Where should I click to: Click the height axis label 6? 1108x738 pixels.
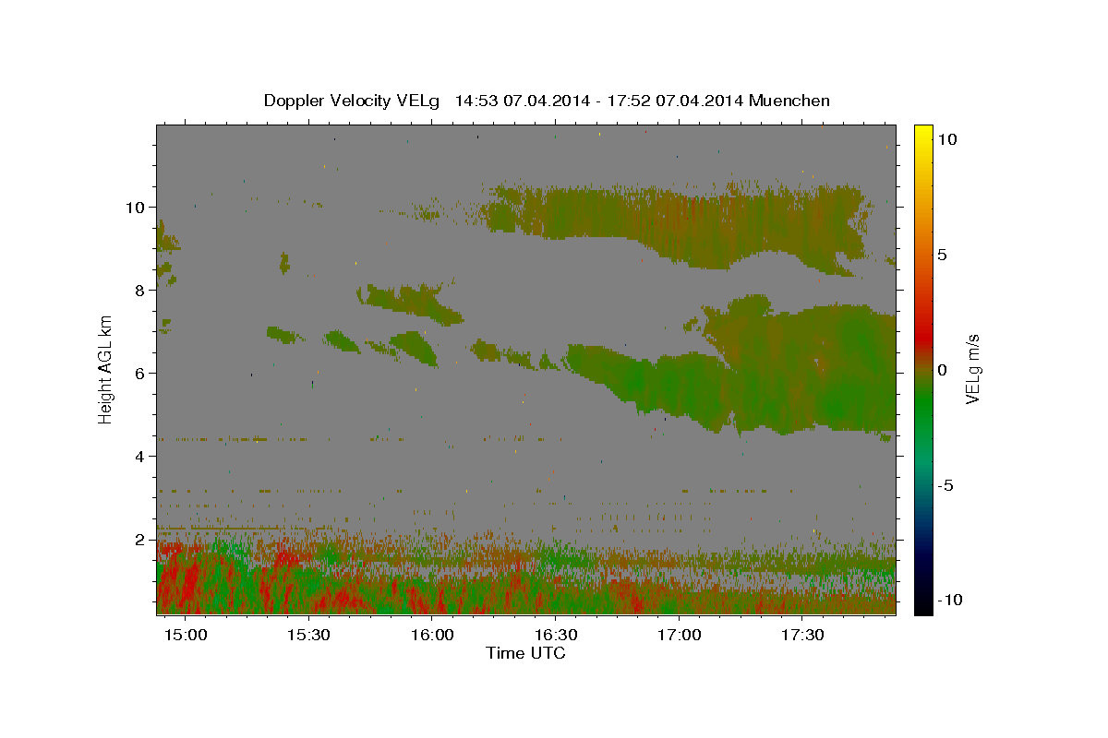coord(140,374)
